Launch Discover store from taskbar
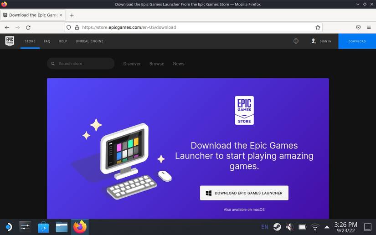This screenshot has height=235, width=376. click(43, 227)
